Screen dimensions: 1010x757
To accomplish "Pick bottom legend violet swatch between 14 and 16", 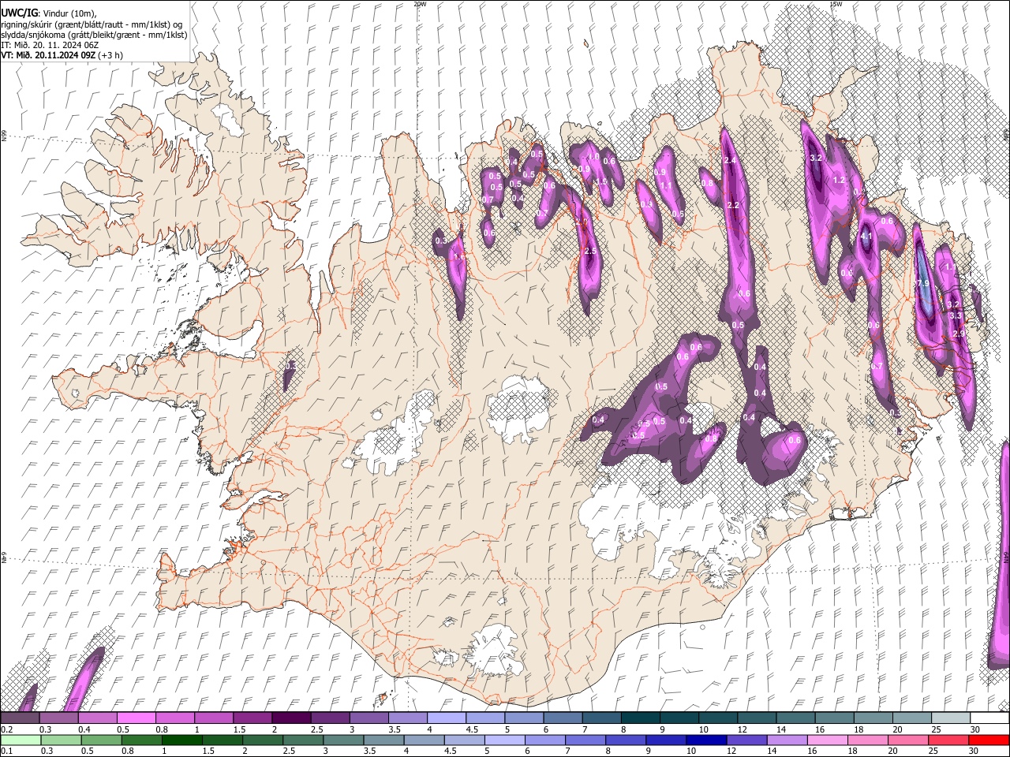I will pos(787,740).
